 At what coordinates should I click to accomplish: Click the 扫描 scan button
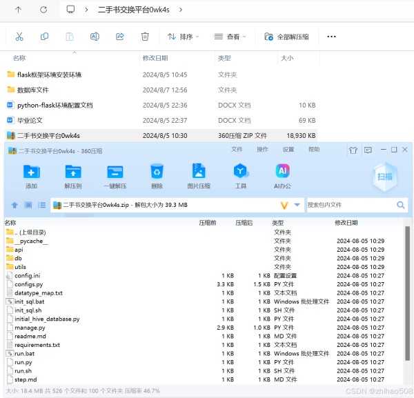pos(386,177)
